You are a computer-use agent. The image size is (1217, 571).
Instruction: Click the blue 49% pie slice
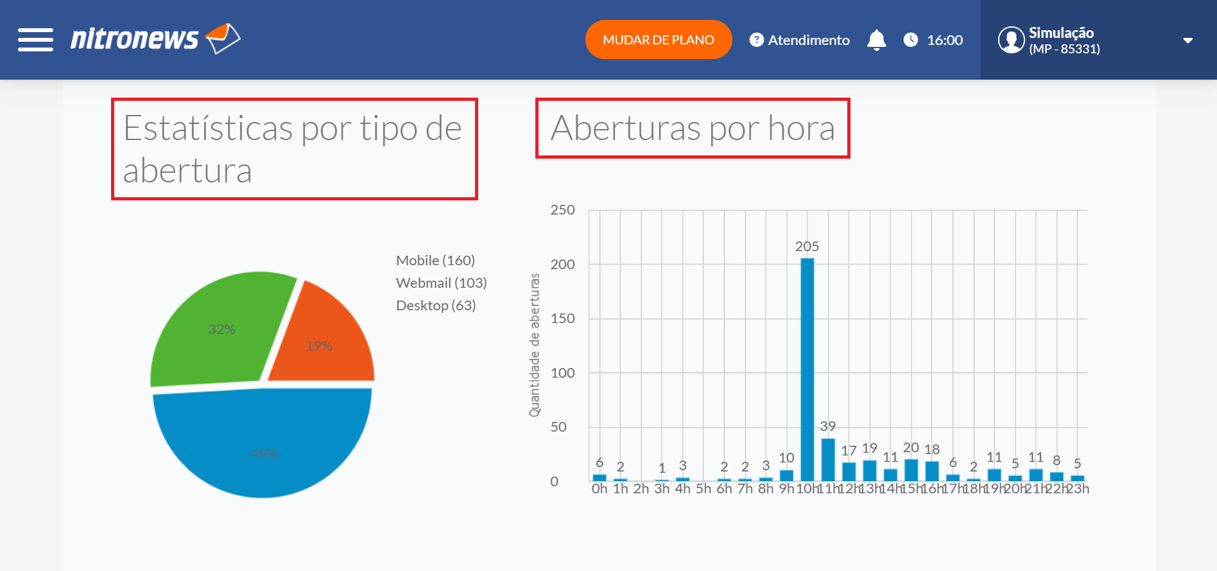pyautogui.click(x=263, y=443)
